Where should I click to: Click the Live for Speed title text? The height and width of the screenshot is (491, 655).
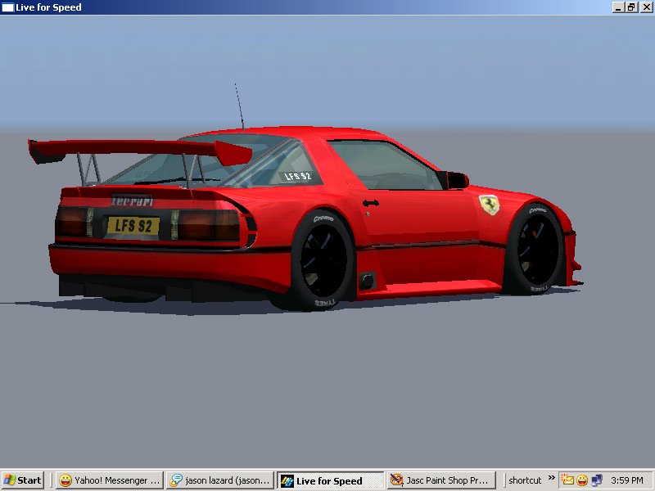pyautogui.click(x=48, y=7)
